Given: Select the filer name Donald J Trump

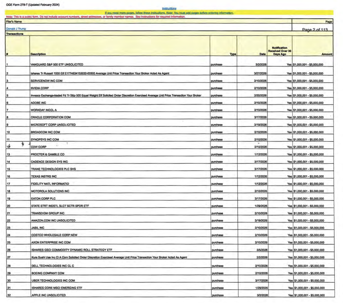Looking at the screenshot, I should [16, 29].
